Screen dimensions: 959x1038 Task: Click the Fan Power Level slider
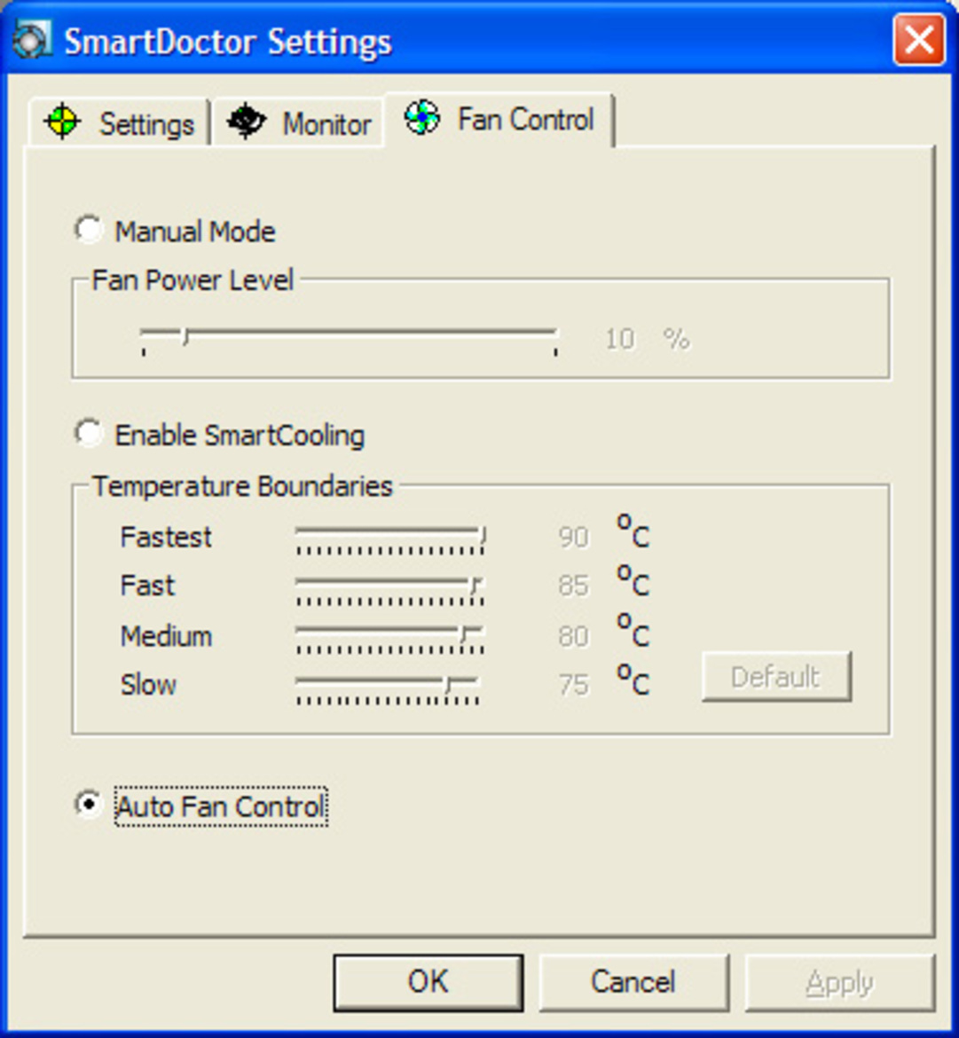point(349,335)
